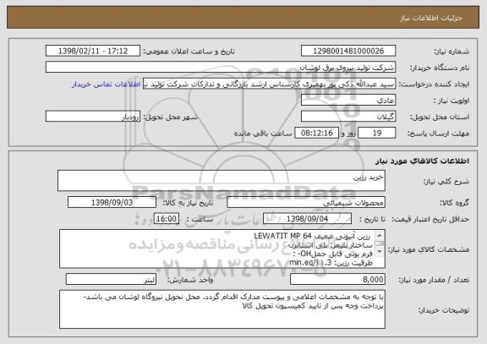Click the label حداقل تاریخ اعتبار قیمت
The height and width of the screenshot is (344, 487).
pos(430,219)
